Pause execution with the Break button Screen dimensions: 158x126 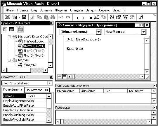pos(84,18)
